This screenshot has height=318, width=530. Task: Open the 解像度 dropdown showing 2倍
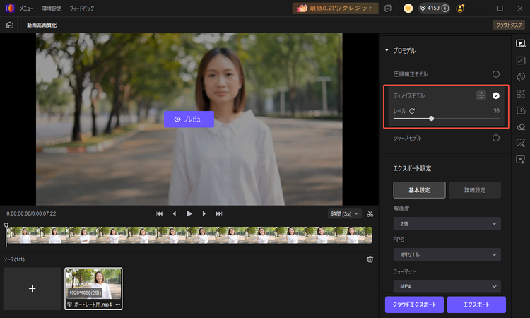[x=447, y=224]
